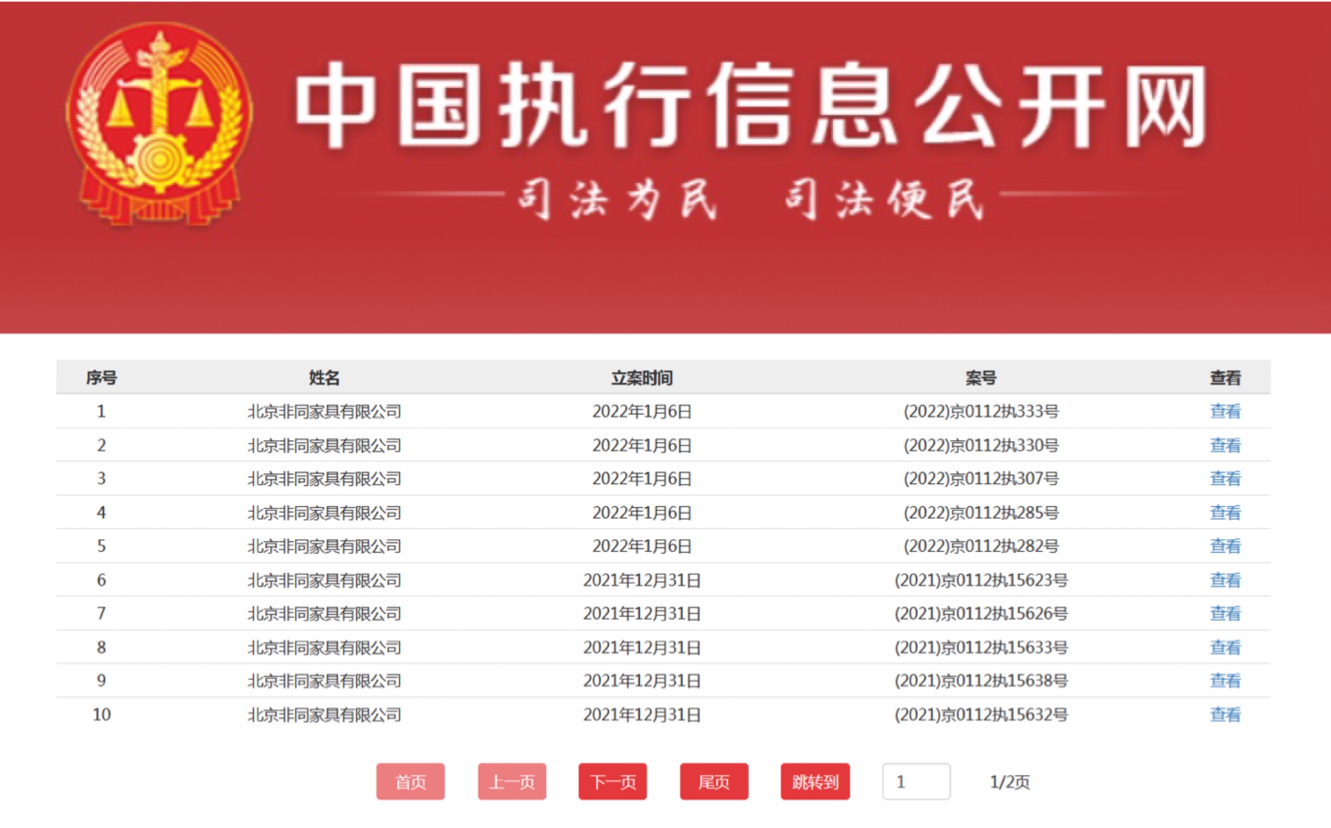Screen dimensions: 1331x828
Task: Select company name in row 2
Action: (x=324, y=445)
